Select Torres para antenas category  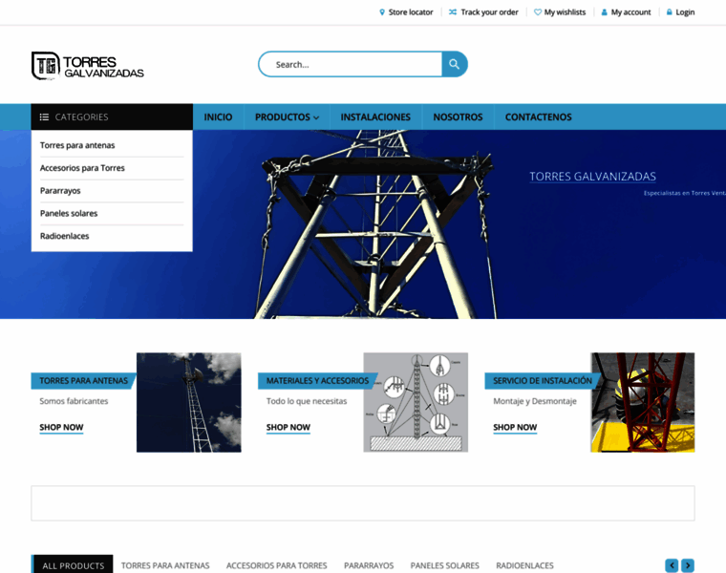[x=77, y=145]
